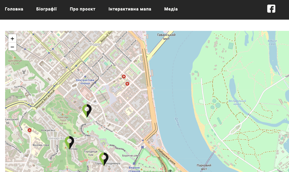Navigate to Інтерактивна мапа
This screenshot has height=172, width=289.
click(130, 9)
